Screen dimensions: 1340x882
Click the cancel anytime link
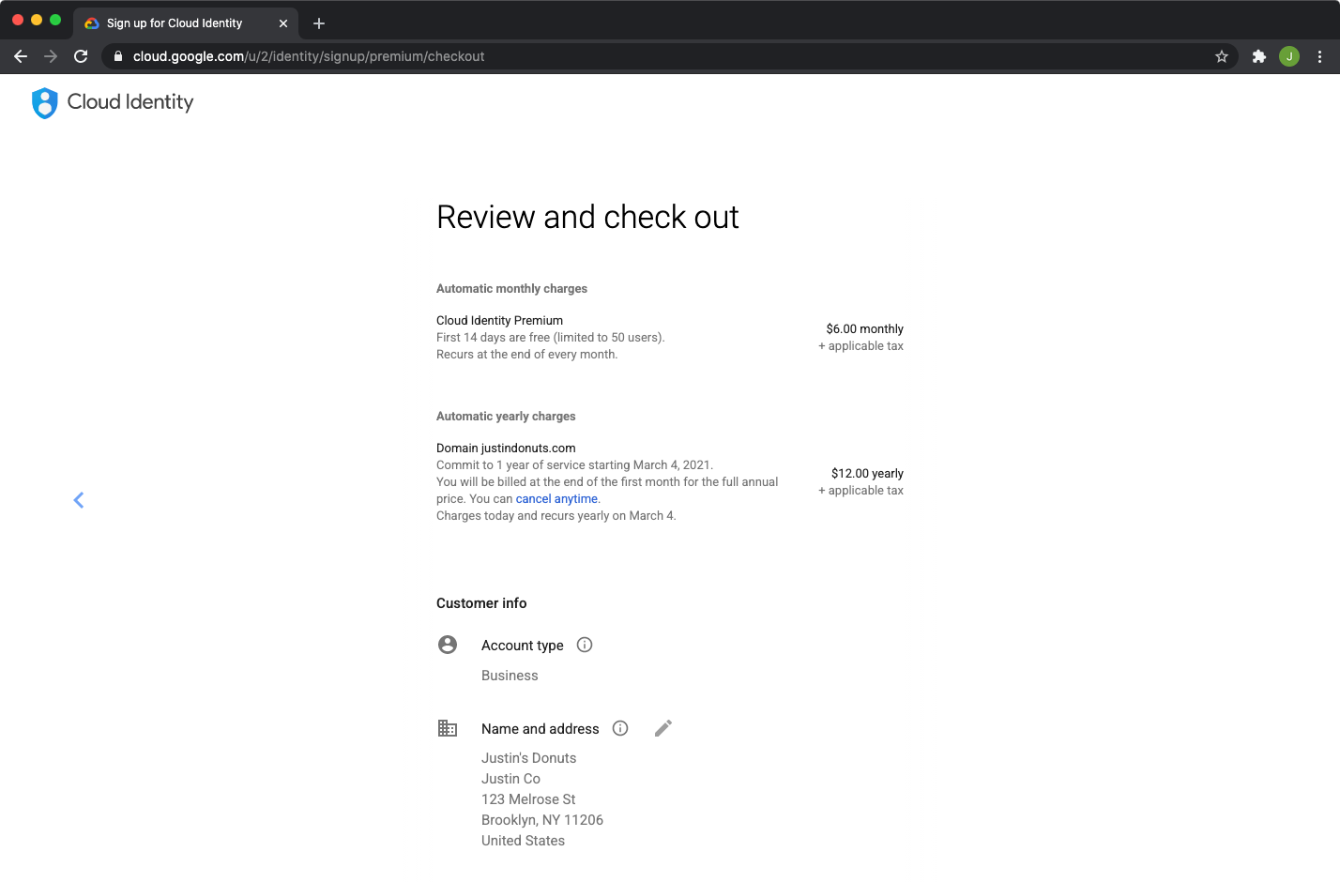pos(556,499)
